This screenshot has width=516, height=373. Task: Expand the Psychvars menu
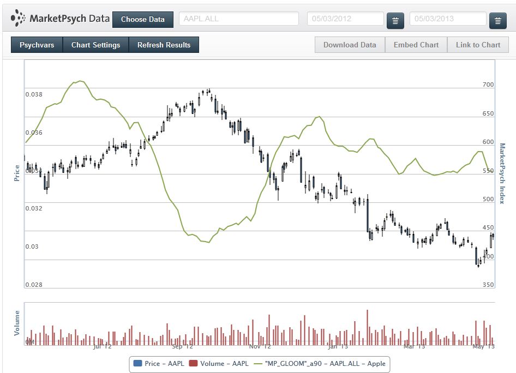pos(37,45)
